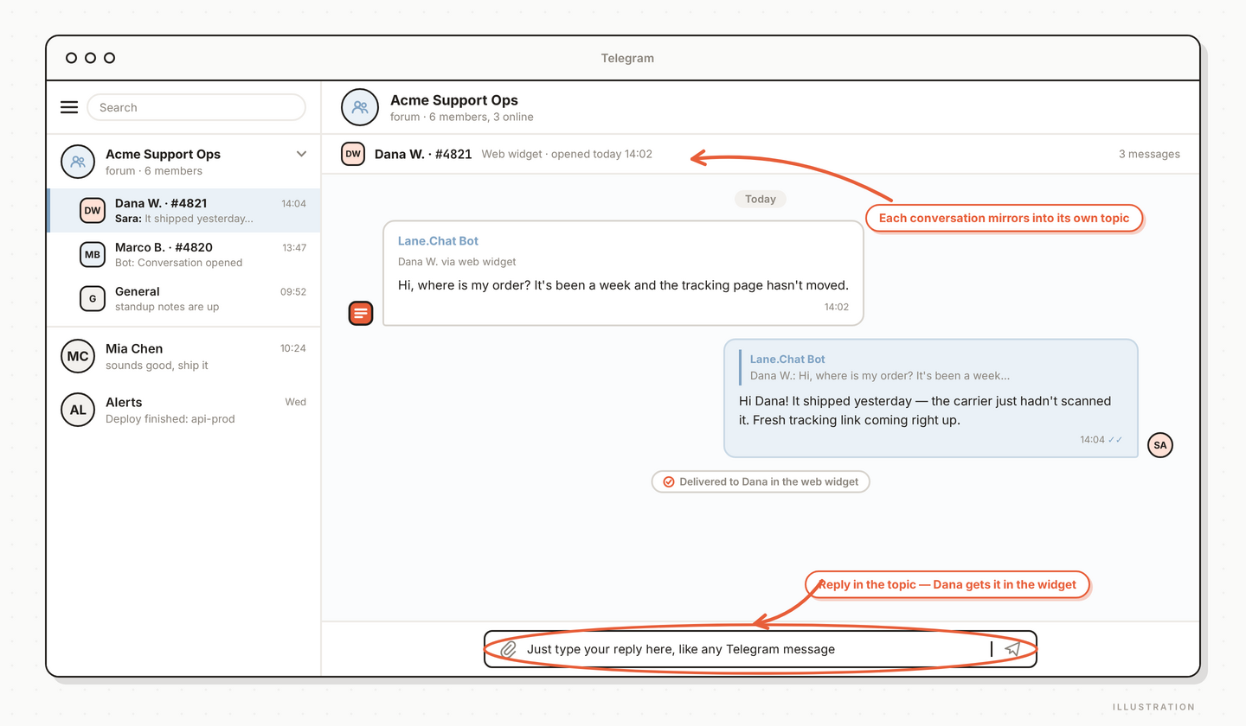The width and height of the screenshot is (1246, 726).
Task: Click the G avatar of General topic
Action: click(93, 298)
